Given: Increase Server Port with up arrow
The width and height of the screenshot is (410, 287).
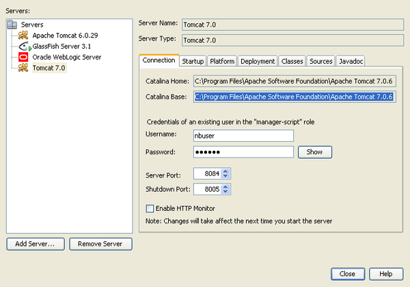Looking at the screenshot, I should (x=226, y=171).
